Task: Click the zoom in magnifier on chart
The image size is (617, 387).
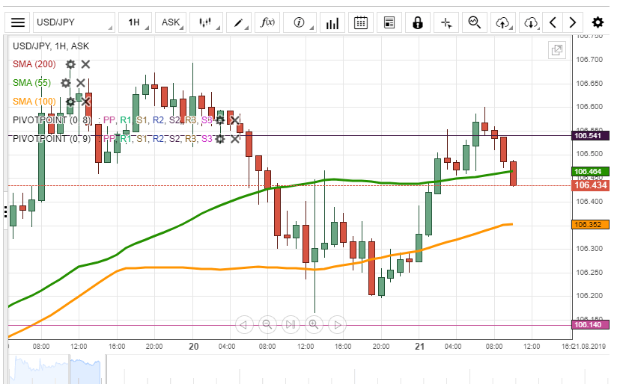Action: pos(314,324)
